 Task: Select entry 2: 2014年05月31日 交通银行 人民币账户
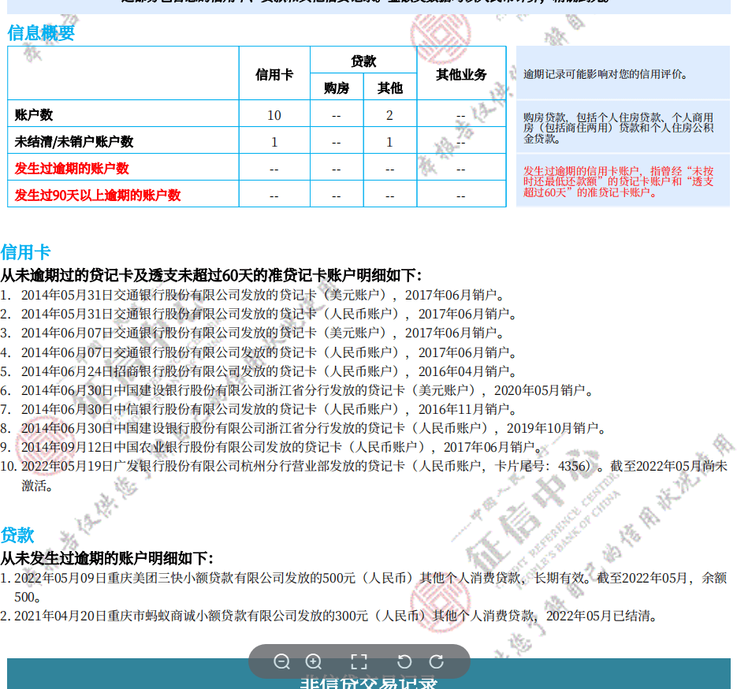point(259,314)
